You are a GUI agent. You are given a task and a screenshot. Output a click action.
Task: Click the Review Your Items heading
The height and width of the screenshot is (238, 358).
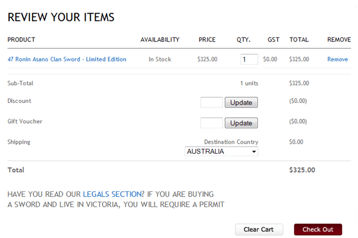click(x=61, y=18)
